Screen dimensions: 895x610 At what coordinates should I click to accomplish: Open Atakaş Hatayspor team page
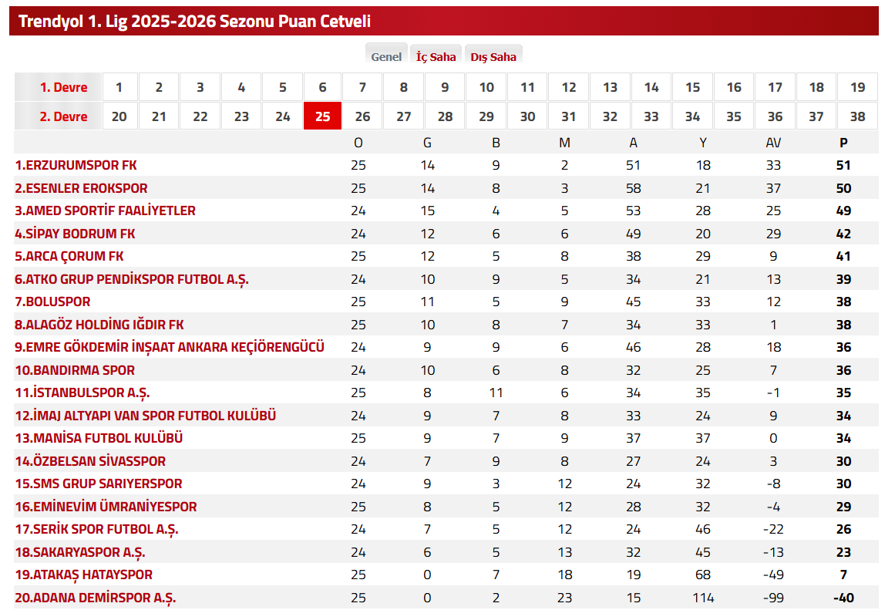tap(84, 575)
